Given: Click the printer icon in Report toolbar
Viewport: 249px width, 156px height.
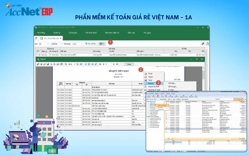Looking at the screenshot, I should (41, 64).
